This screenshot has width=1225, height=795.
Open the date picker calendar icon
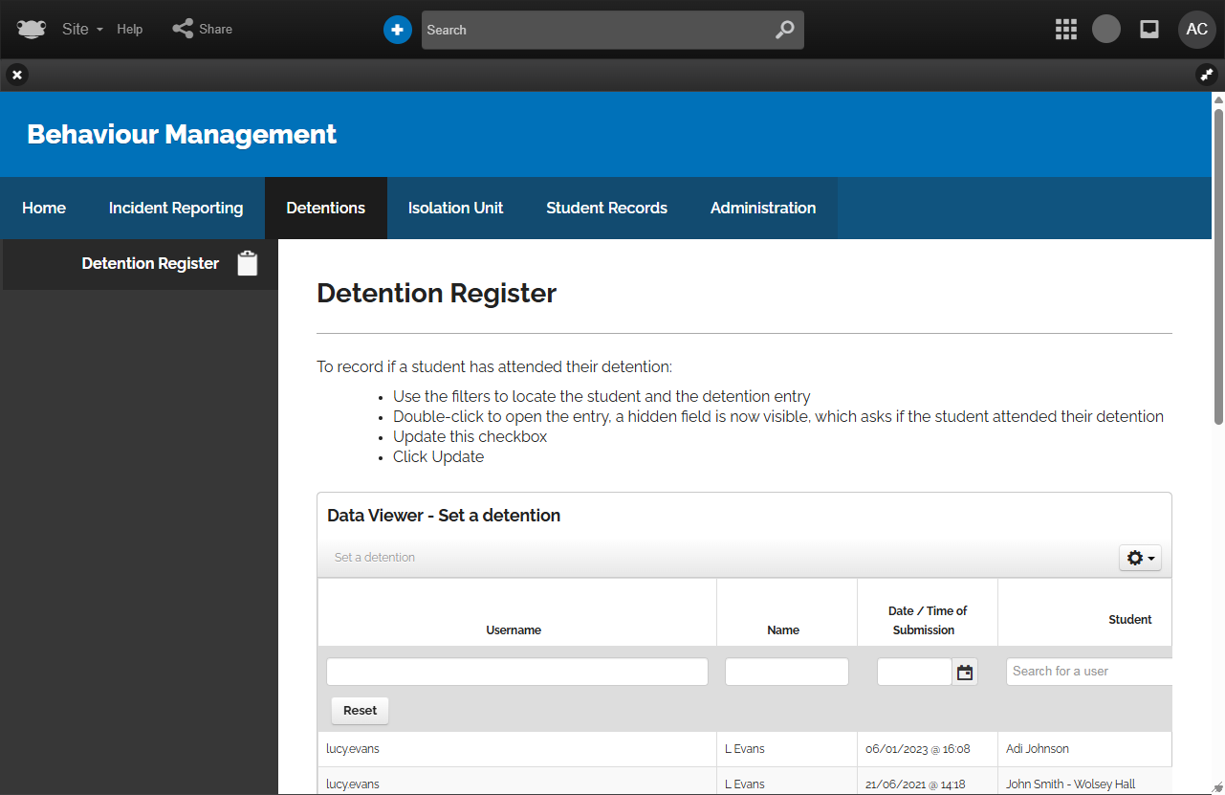(x=965, y=673)
